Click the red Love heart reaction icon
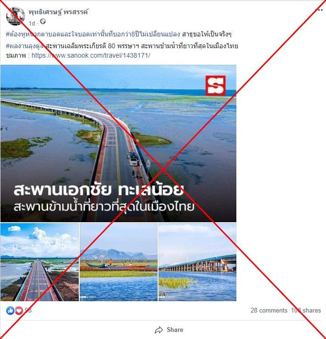 pos(19,311)
